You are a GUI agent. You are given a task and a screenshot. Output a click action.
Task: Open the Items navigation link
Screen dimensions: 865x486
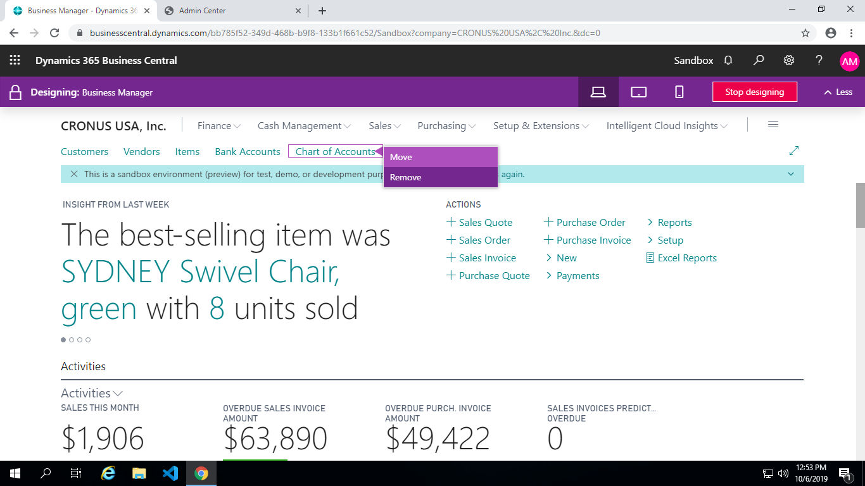tap(187, 151)
